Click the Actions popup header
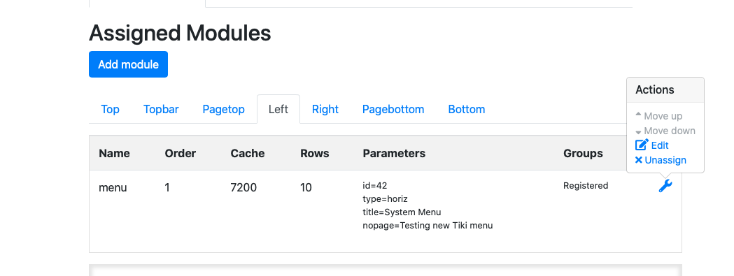This screenshot has width=734, height=276. point(665,90)
